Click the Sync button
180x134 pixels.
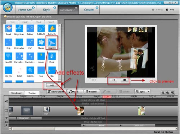(x=141, y=92)
